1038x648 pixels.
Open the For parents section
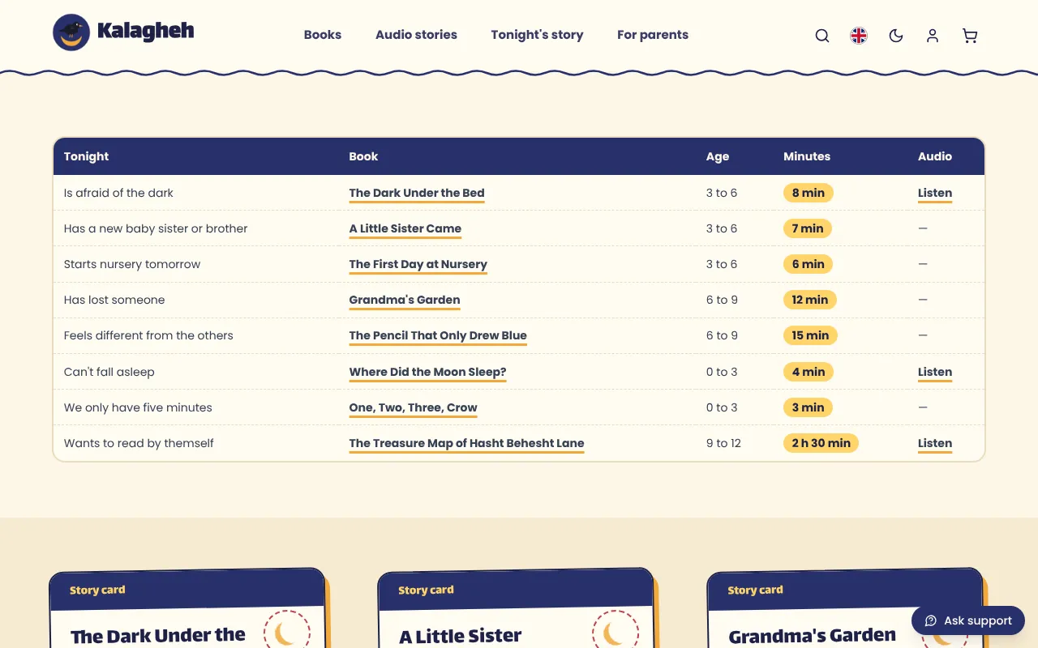(x=653, y=35)
